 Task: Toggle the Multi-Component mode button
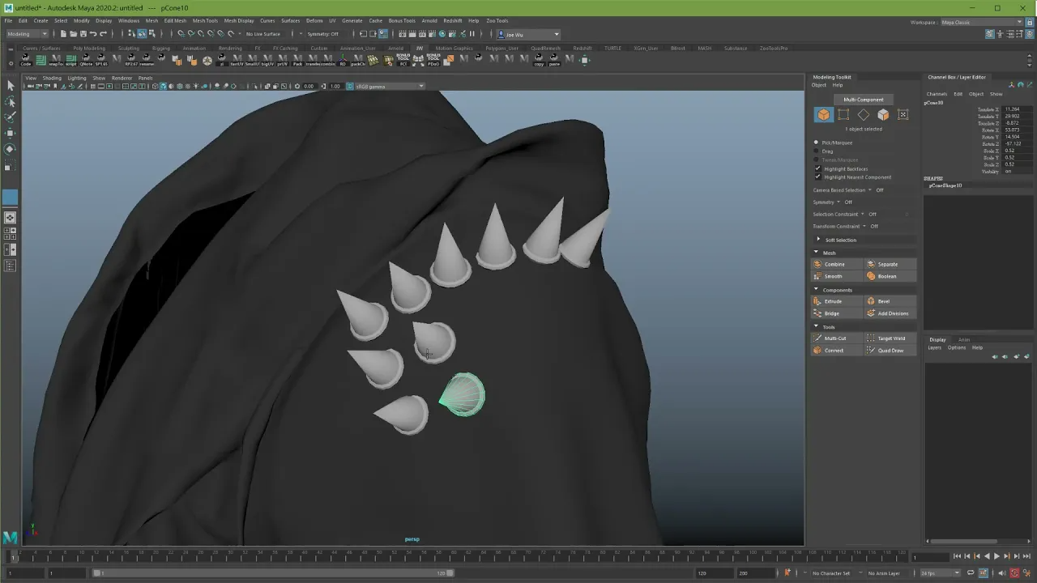[x=864, y=100]
